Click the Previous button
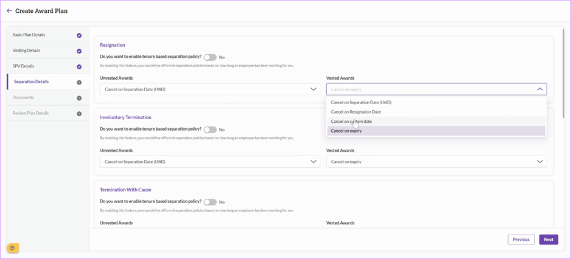Image resolution: width=571 pixels, height=259 pixels. pyautogui.click(x=520, y=240)
